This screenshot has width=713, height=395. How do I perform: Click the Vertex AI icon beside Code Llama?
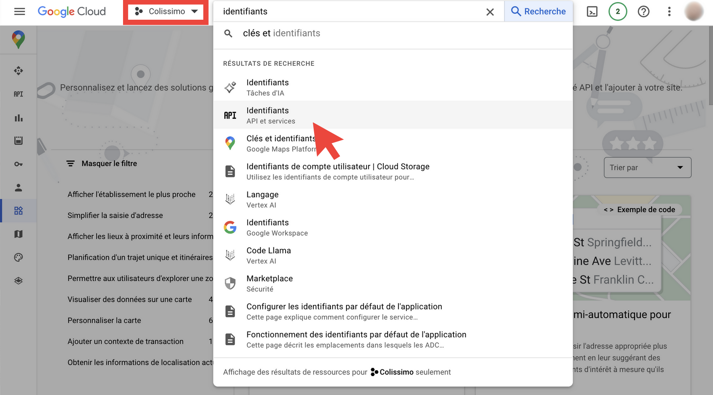click(230, 255)
